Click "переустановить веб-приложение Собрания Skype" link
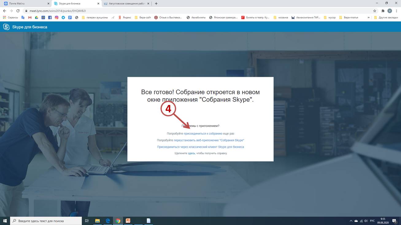Screen dimensions: 401x225 [x=209, y=140]
